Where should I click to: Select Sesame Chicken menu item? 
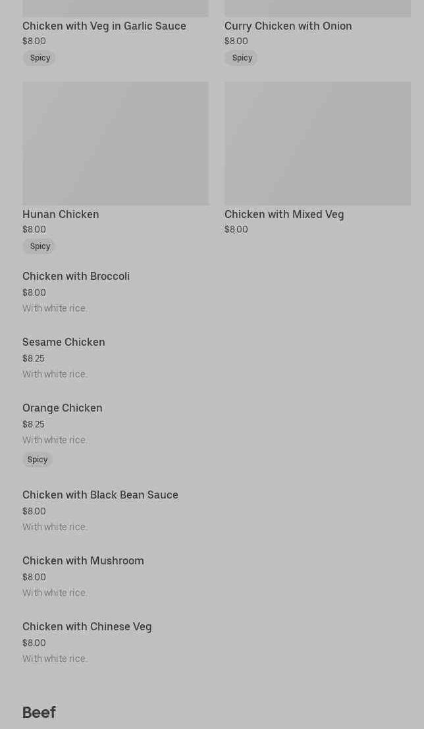(x=64, y=342)
